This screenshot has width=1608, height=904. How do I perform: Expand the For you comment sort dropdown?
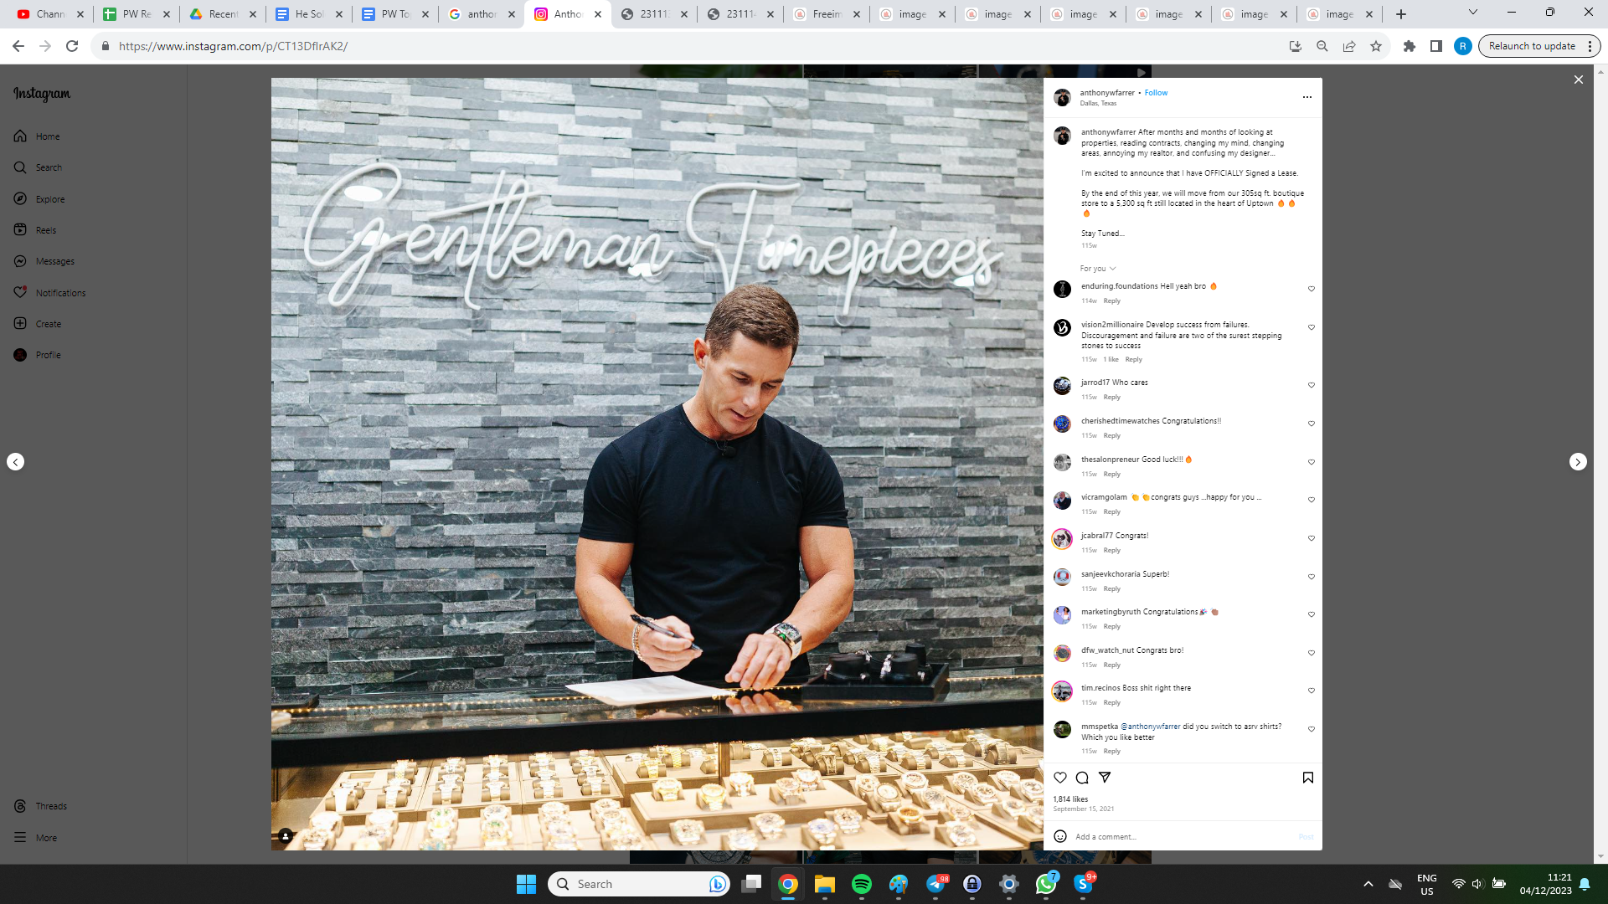[1098, 269]
